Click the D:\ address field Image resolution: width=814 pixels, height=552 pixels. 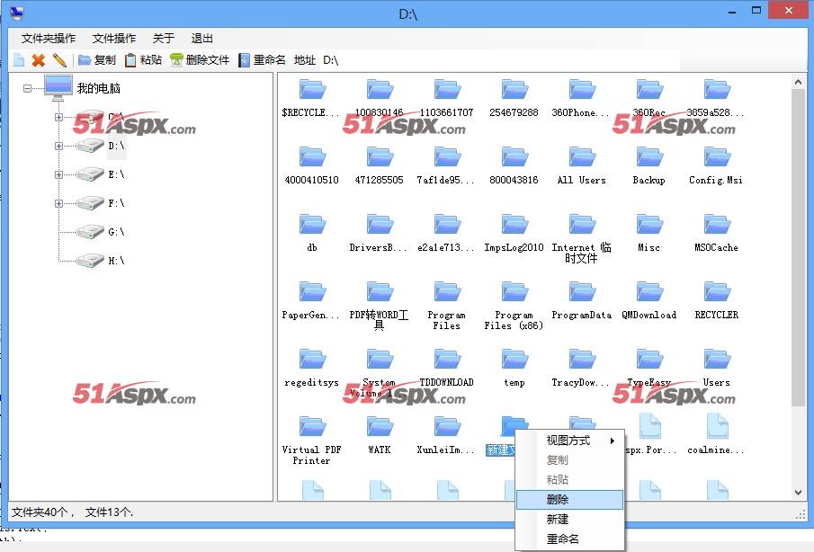499,60
